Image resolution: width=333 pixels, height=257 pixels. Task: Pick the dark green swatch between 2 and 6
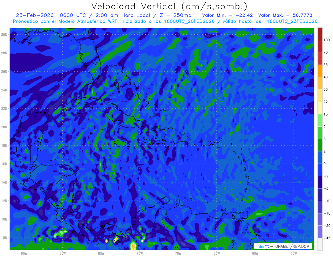tap(320, 145)
